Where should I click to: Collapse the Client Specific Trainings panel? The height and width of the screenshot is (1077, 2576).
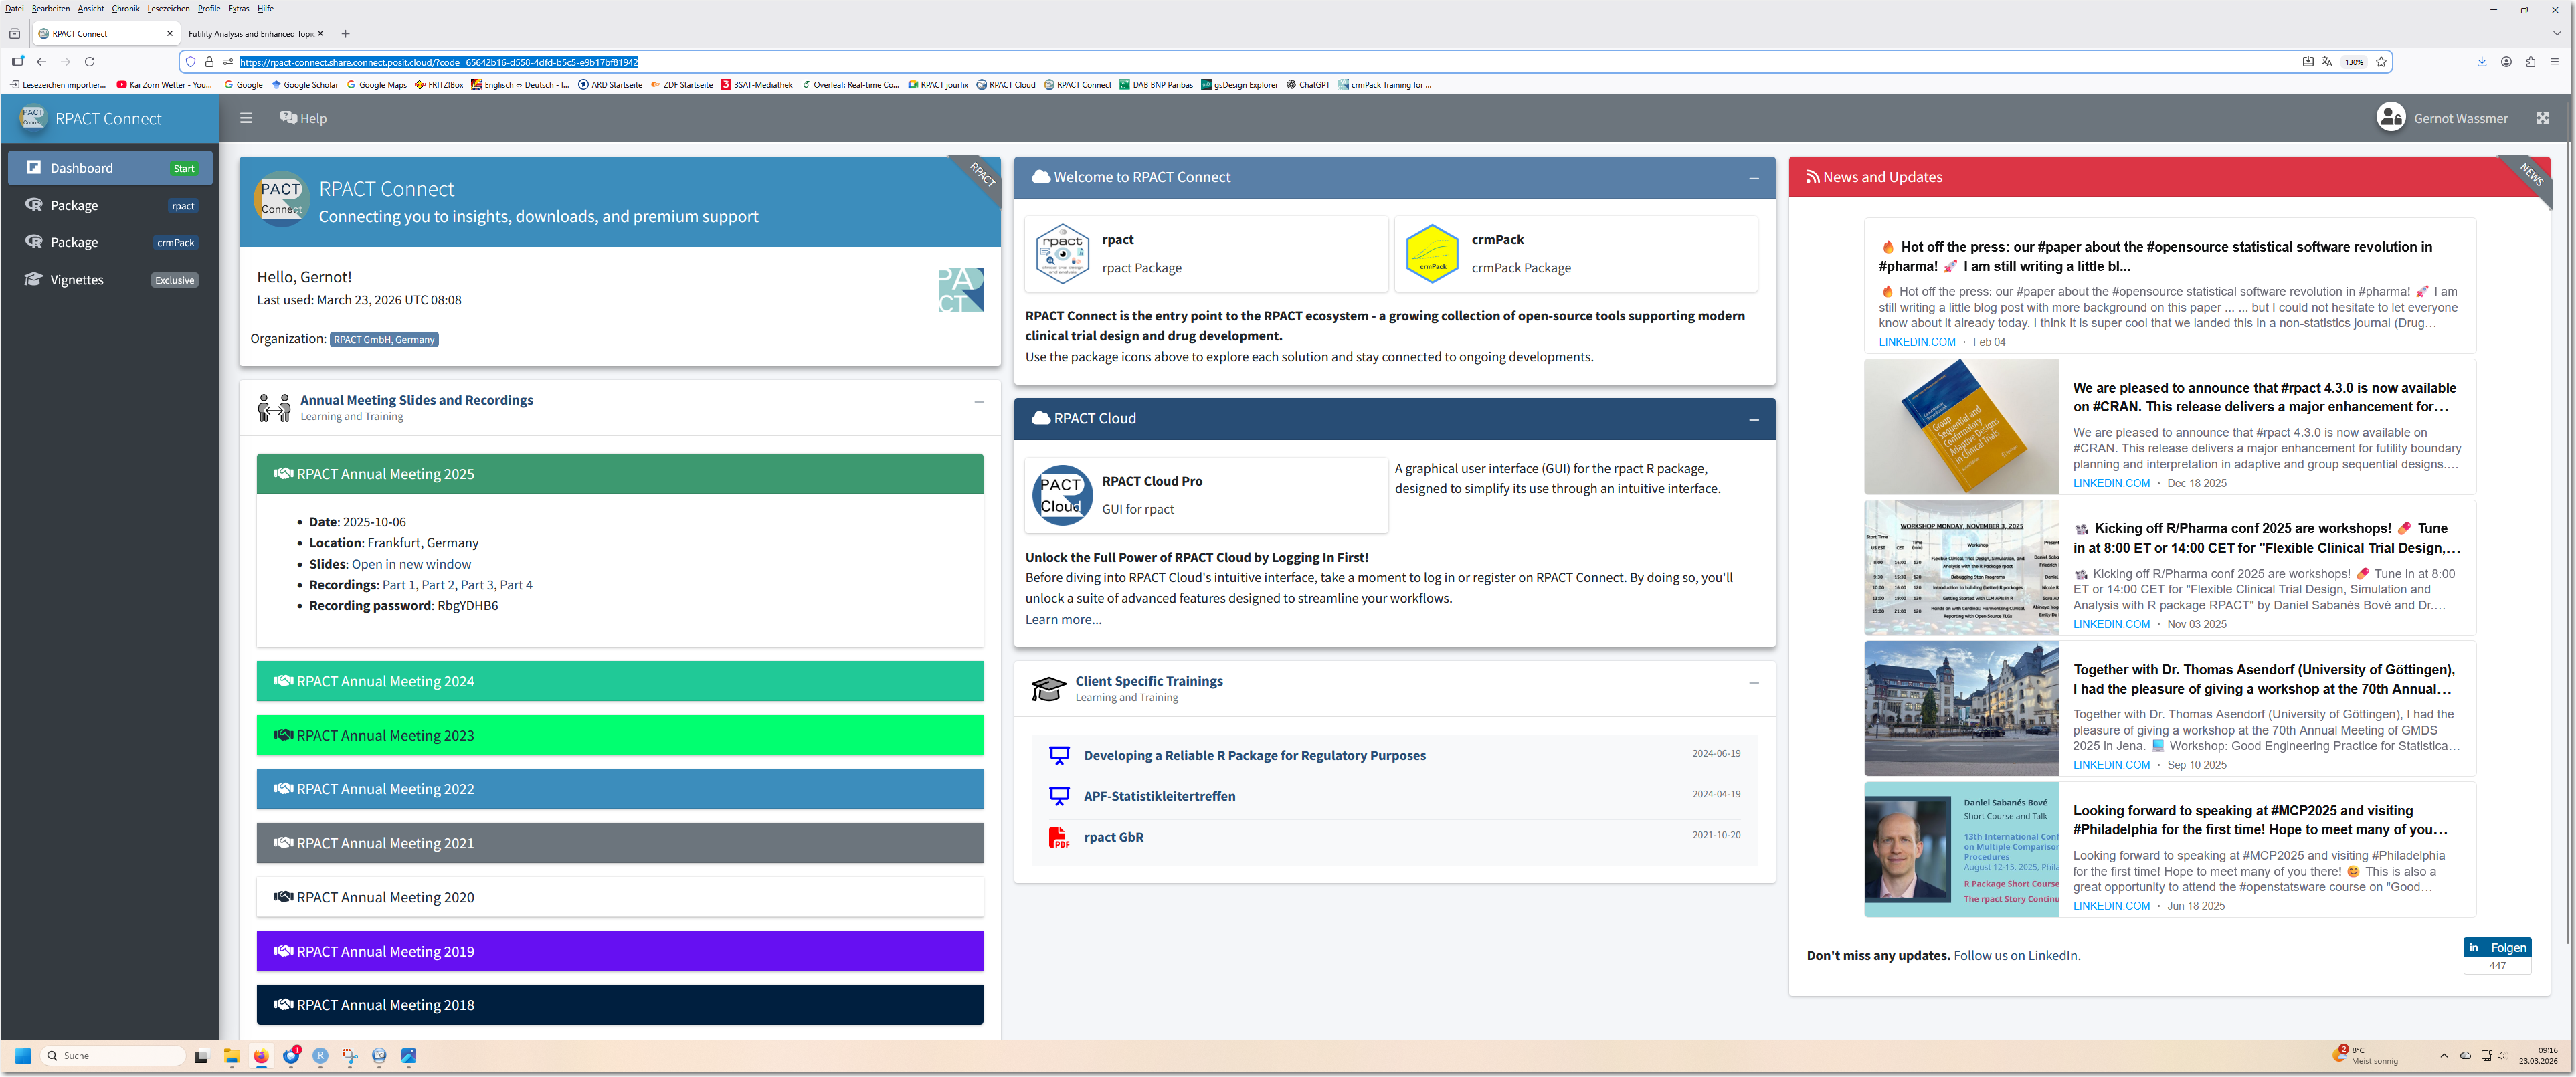coord(1753,683)
